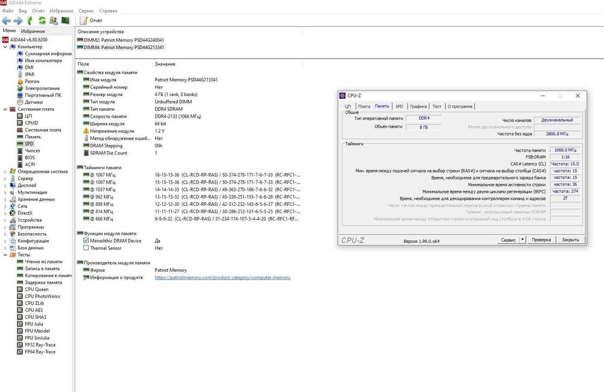Collapse the Системная плата tree node

5,109
